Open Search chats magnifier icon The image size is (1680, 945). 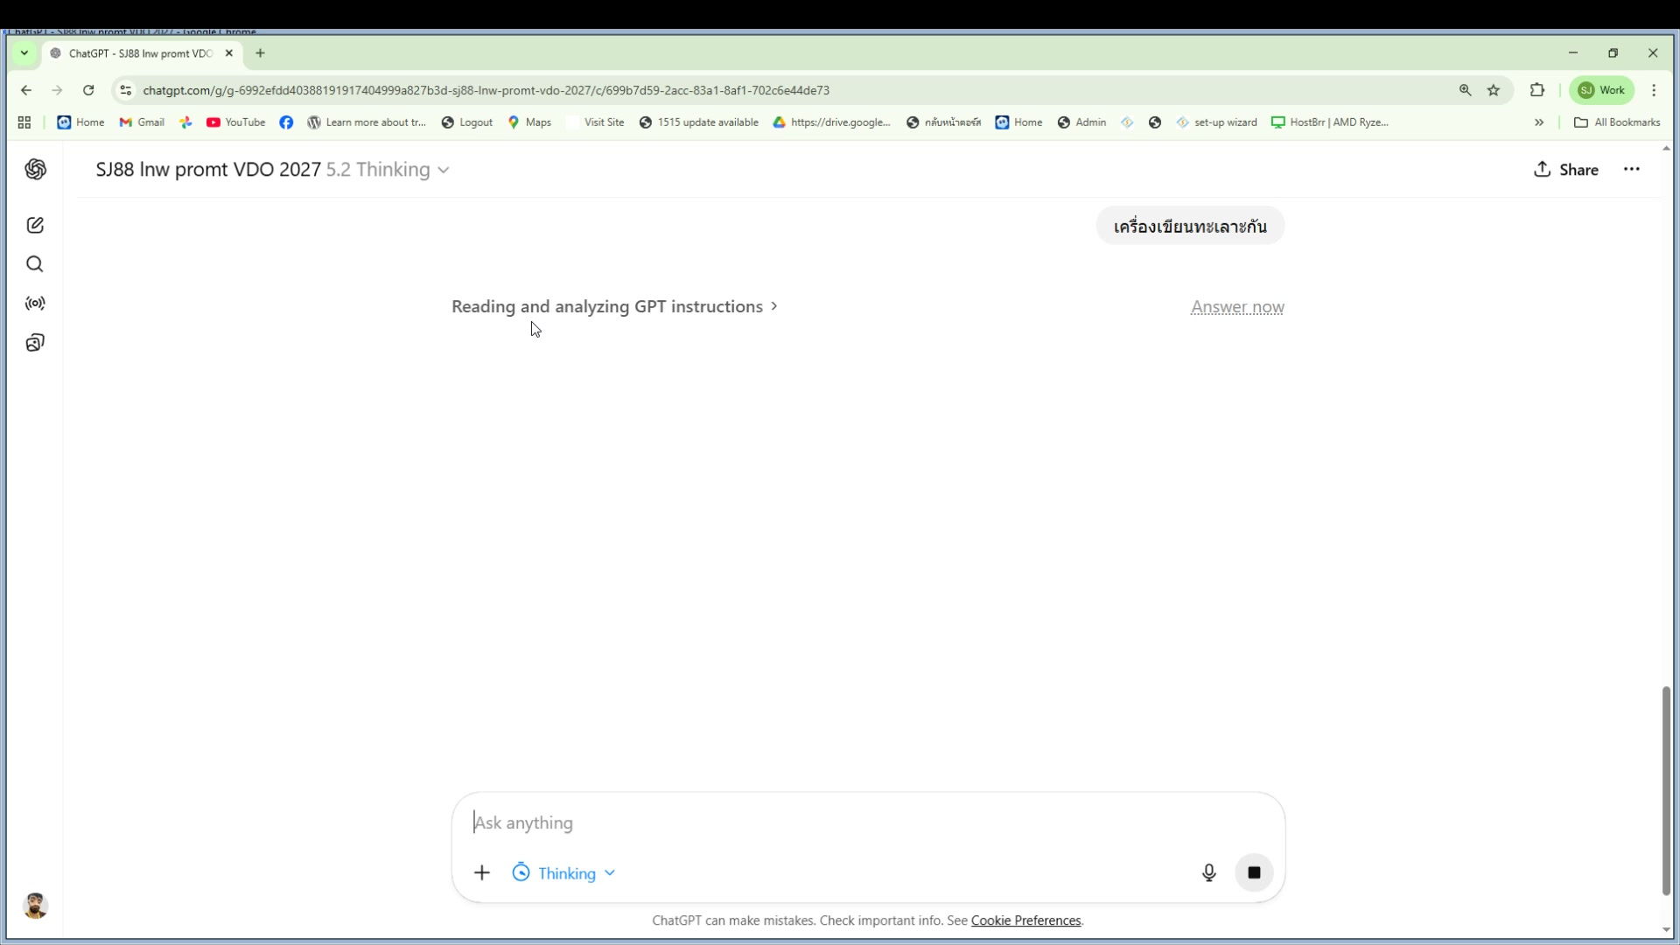coord(35,264)
